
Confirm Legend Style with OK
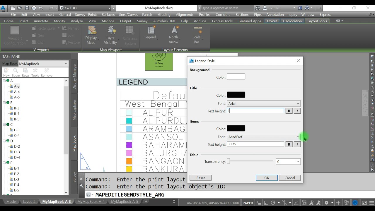(267, 178)
